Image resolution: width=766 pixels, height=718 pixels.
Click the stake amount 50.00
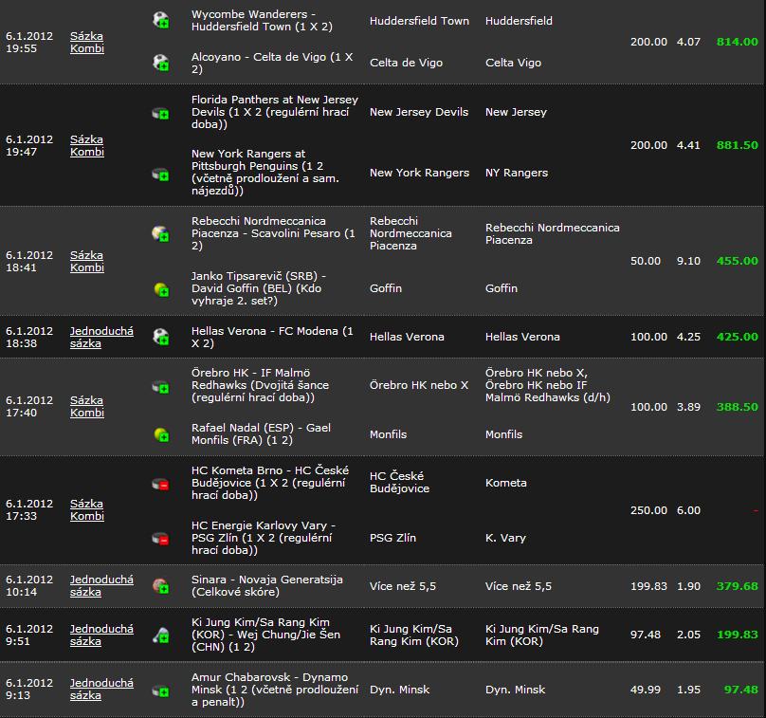click(646, 261)
